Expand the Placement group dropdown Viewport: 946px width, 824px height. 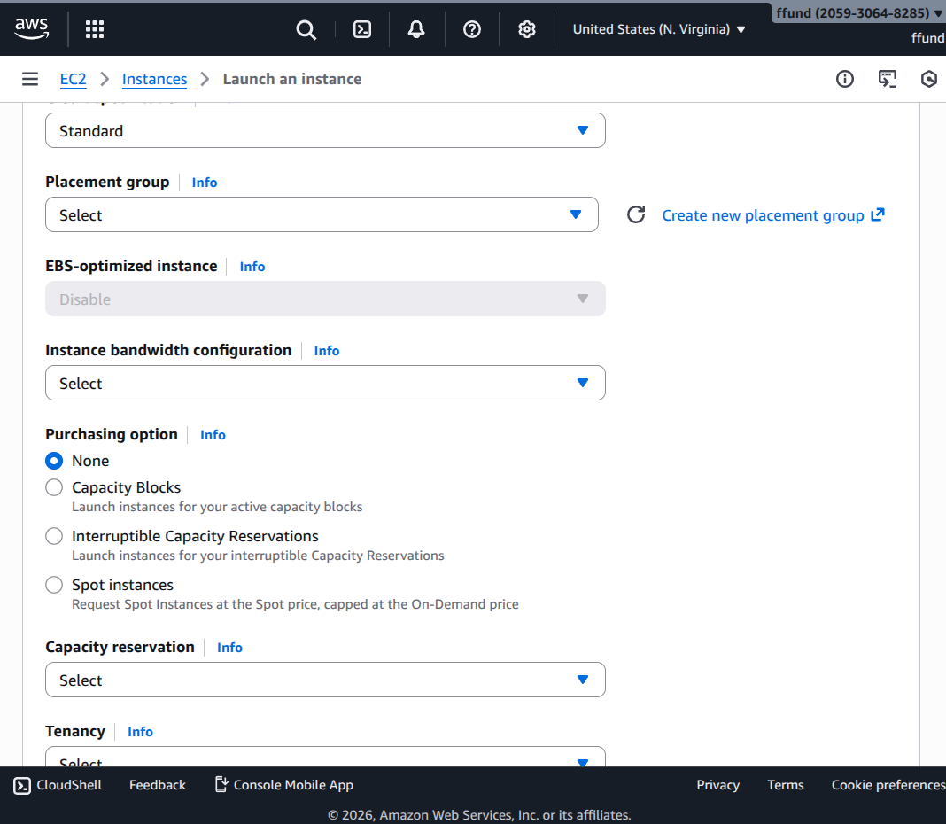tap(322, 214)
